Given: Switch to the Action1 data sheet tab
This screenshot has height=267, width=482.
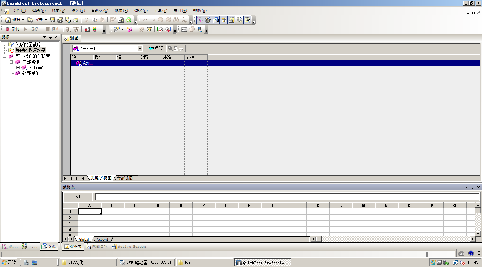Looking at the screenshot, I should (102, 239).
